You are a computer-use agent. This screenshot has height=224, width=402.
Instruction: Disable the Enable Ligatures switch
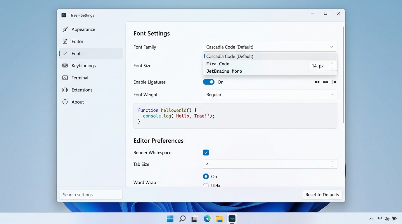click(209, 82)
